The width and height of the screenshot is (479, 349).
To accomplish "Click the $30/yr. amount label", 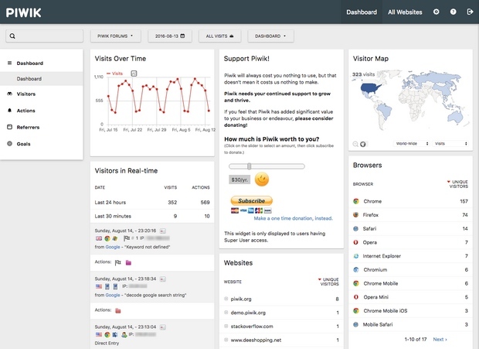I will (239, 180).
